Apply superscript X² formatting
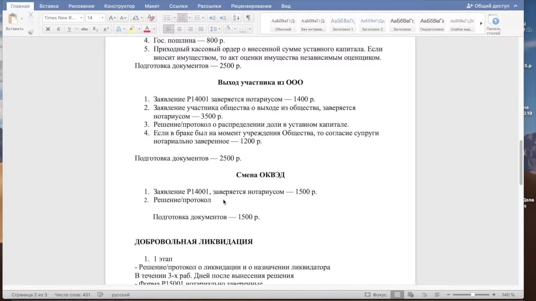Screen dimensions: 536x301 [x=106, y=29]
